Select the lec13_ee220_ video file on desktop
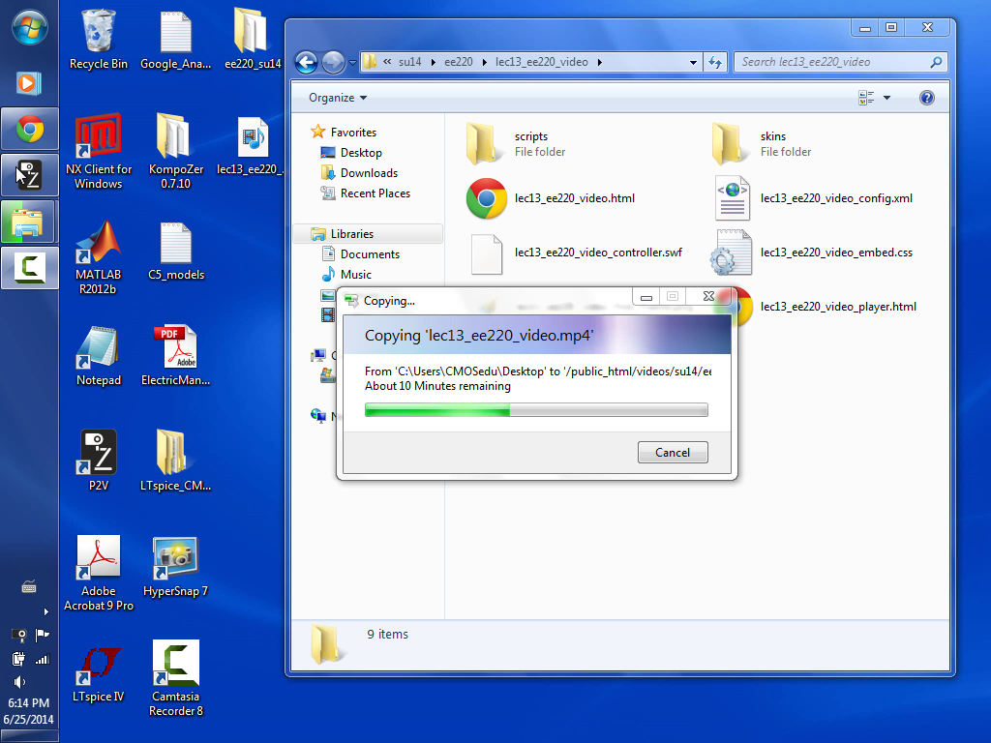991x743 pixels. click(x=252, y=145)
